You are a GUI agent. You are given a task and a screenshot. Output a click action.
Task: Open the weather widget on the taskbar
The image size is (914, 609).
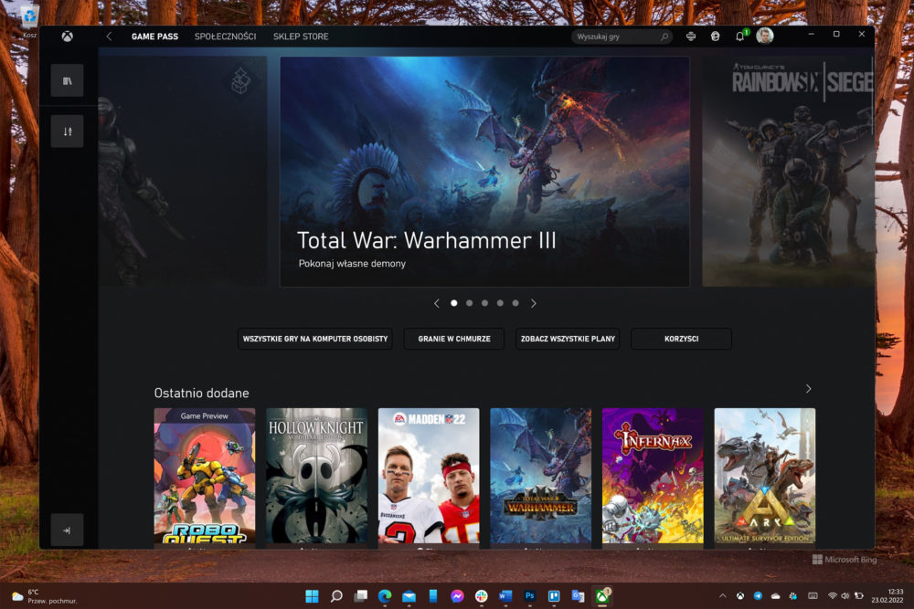44,596
